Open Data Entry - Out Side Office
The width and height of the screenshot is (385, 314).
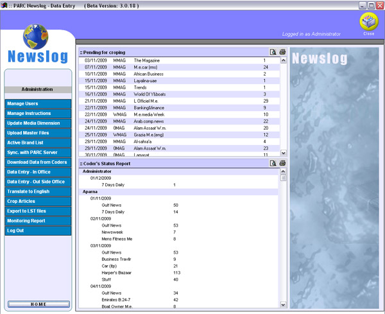pos(38,182)
